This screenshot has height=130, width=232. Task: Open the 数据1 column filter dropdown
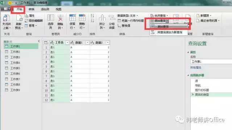coord(87,42)
